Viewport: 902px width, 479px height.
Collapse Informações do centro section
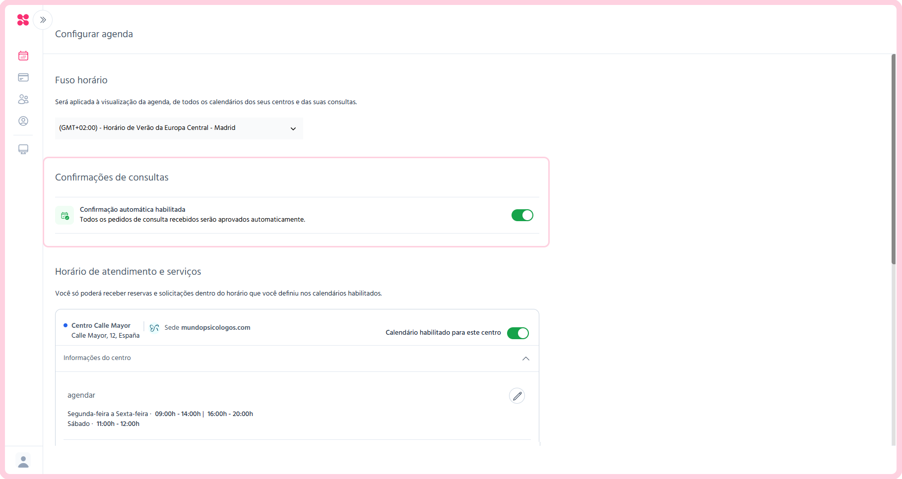(526, 359)
